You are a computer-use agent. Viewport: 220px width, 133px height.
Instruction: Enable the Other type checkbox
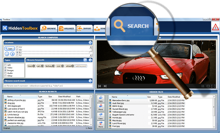[x=6, y=76]
